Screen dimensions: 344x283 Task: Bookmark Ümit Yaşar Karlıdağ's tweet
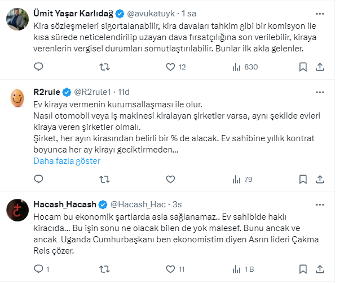click(303, 67)
